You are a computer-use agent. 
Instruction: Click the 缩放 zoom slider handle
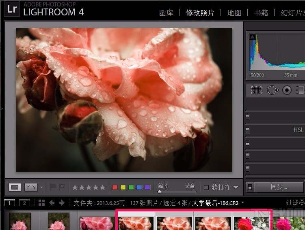coord(160,192)
